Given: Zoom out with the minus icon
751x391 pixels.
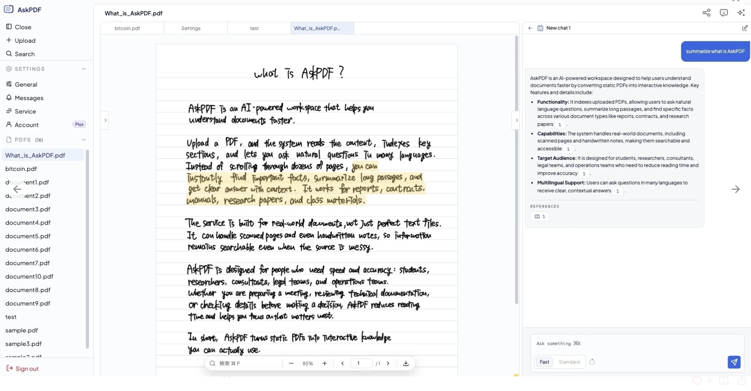Looking at the screenshot, I should point(291,363).
